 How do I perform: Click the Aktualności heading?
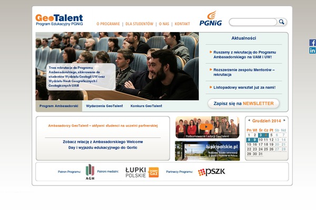pyautogui.click(x=244, y=38)
